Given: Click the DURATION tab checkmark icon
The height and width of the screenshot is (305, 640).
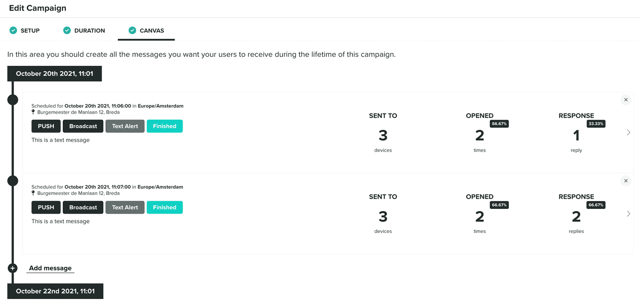Looking at the screenshot, I should point(67,30).
